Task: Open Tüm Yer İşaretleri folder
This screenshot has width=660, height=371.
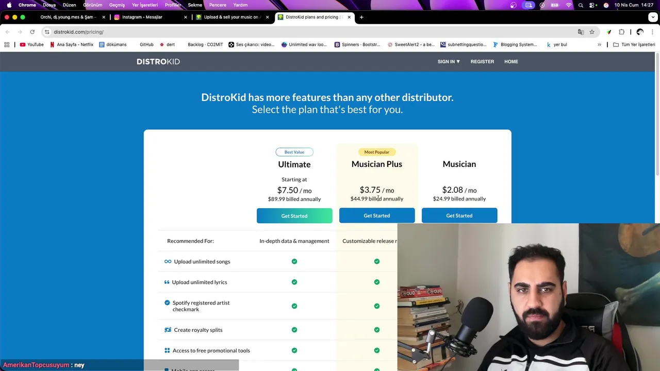Action: tap(634, 45)
